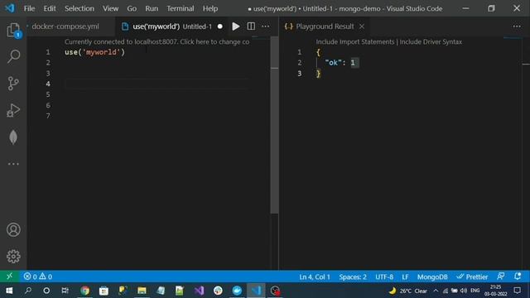Open Windows action center notifications

click(x=517, y=291)
